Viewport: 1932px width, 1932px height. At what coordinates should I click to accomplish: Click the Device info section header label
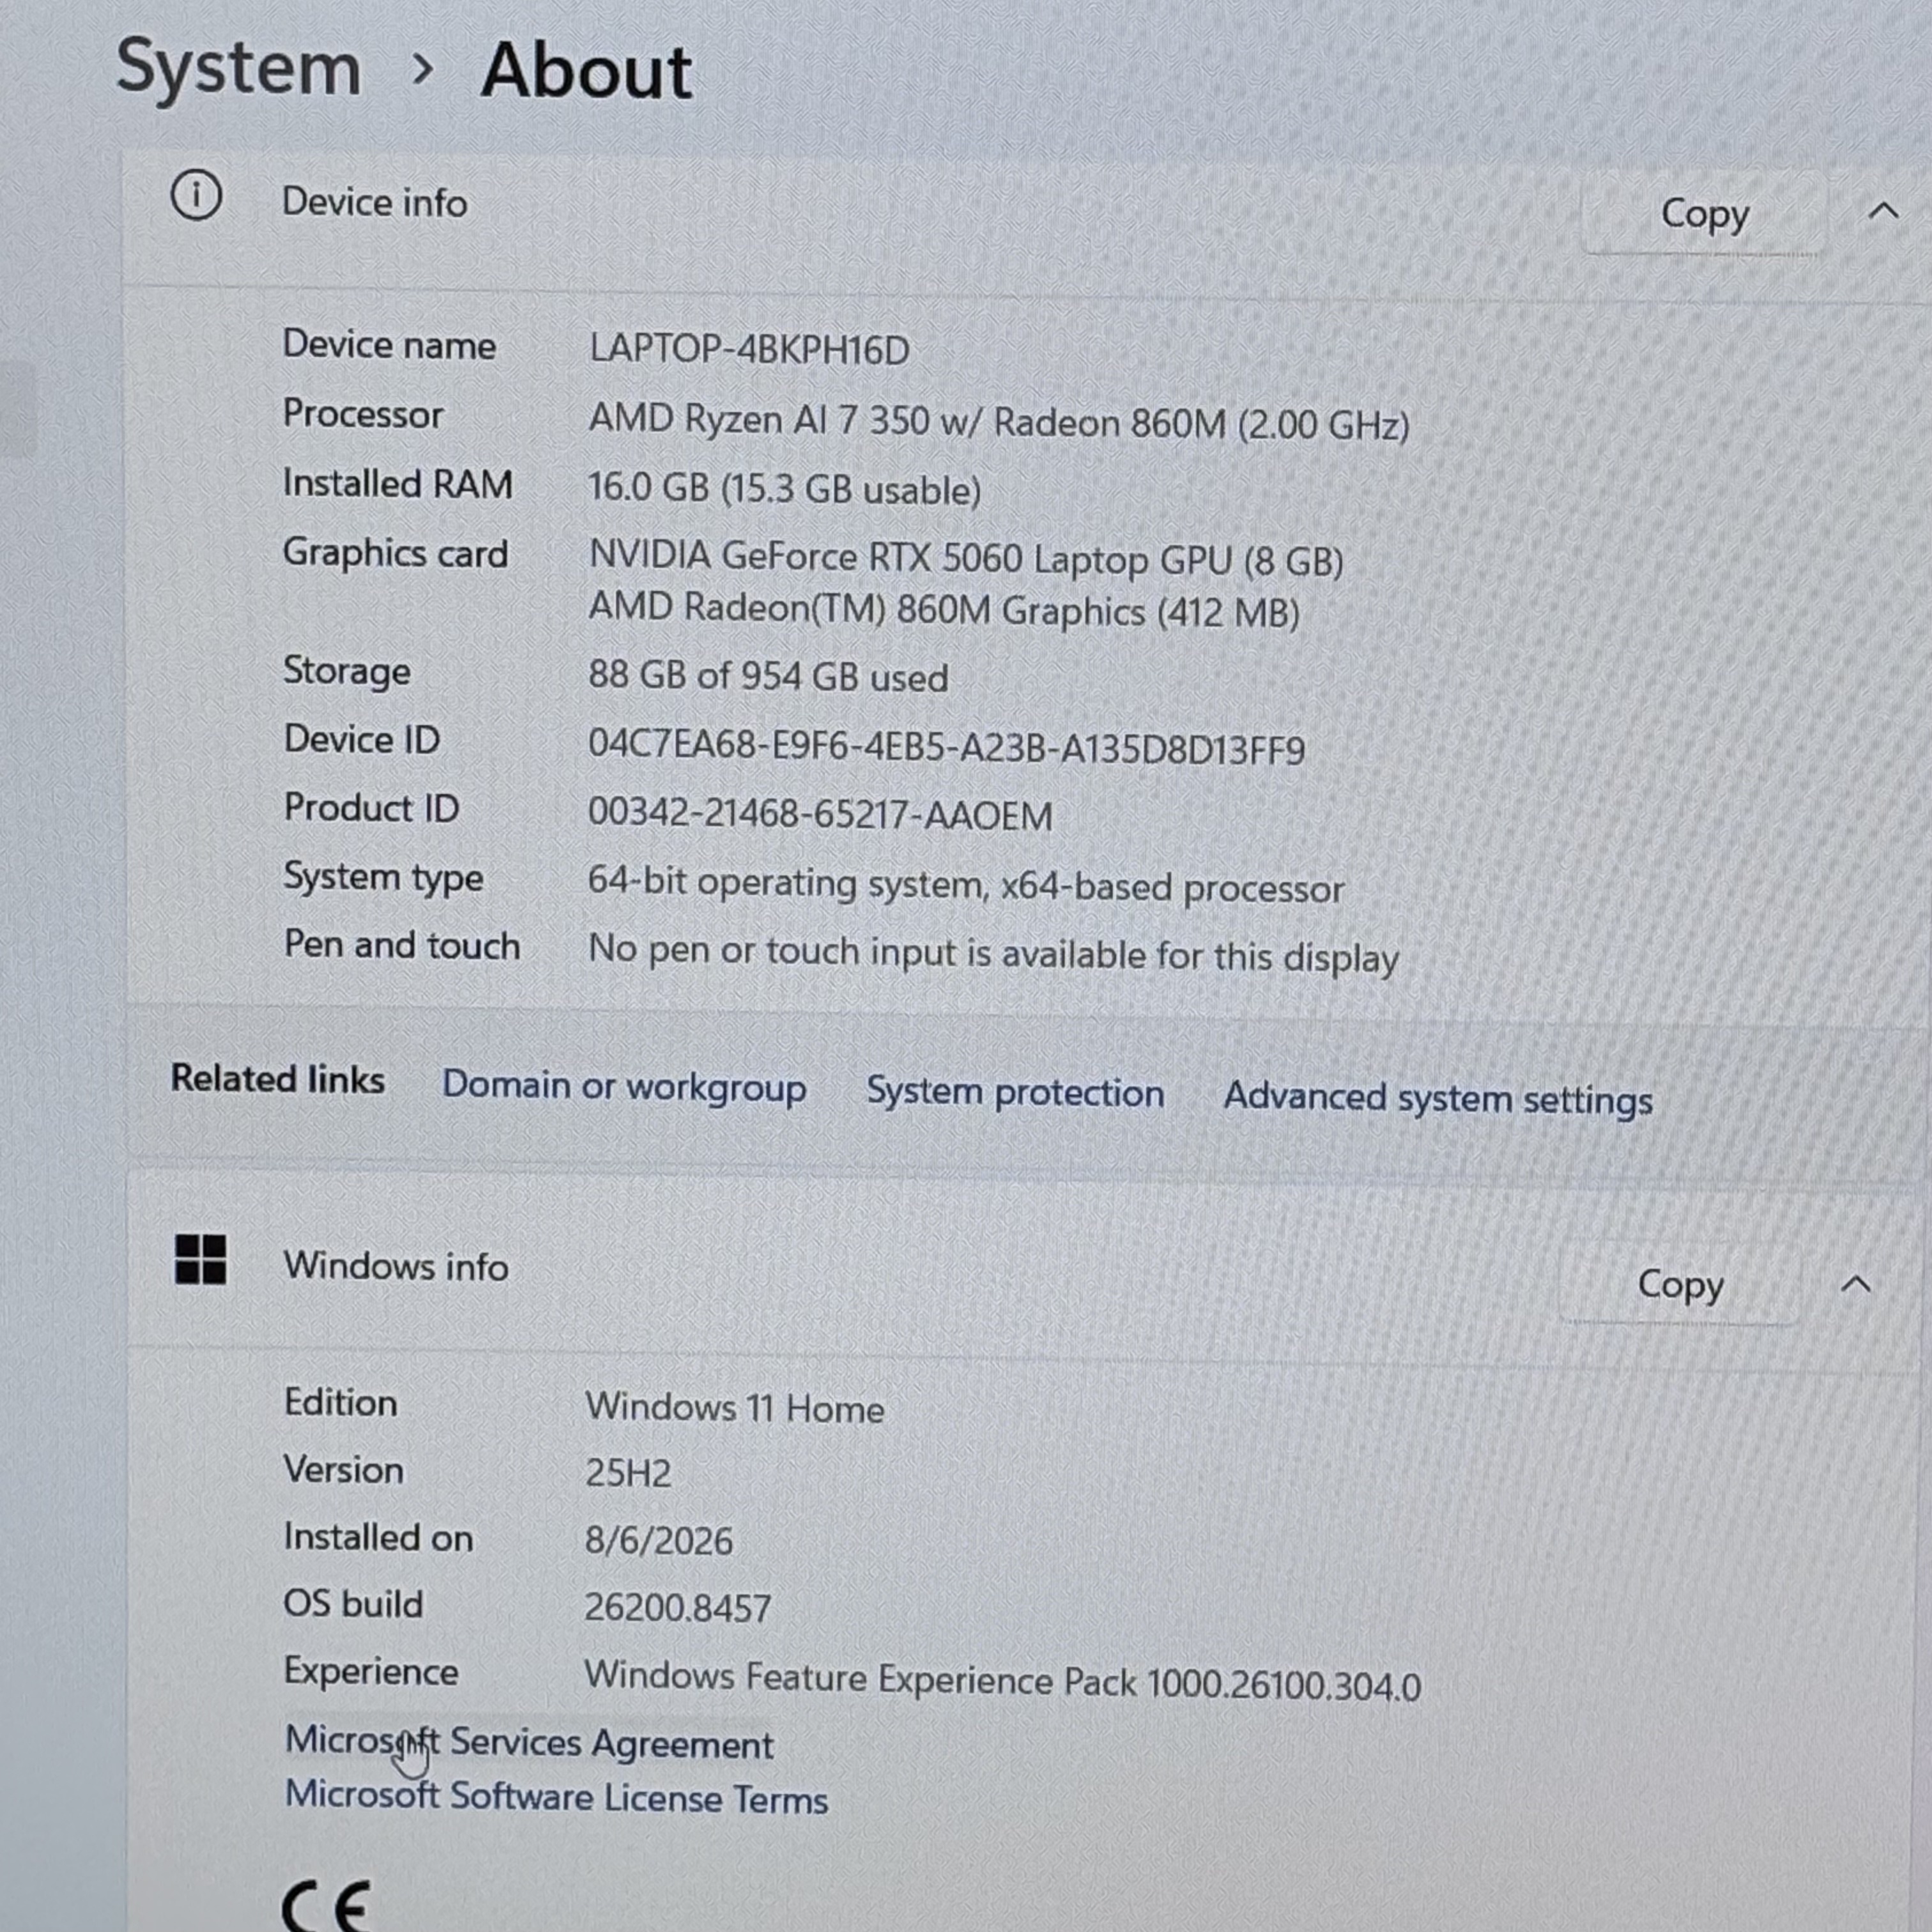click(x=374, y=203)
